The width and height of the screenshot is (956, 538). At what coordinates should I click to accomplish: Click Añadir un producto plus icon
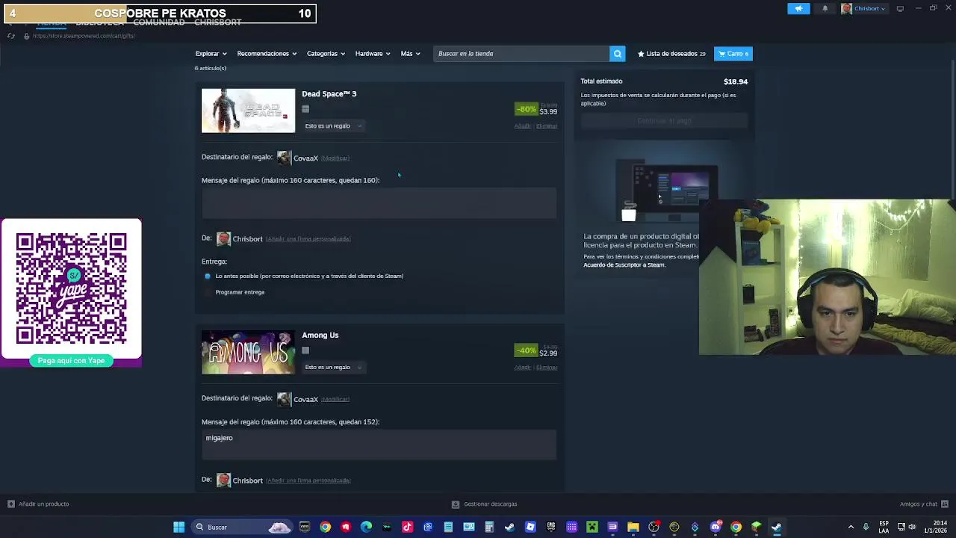[10, 504]
